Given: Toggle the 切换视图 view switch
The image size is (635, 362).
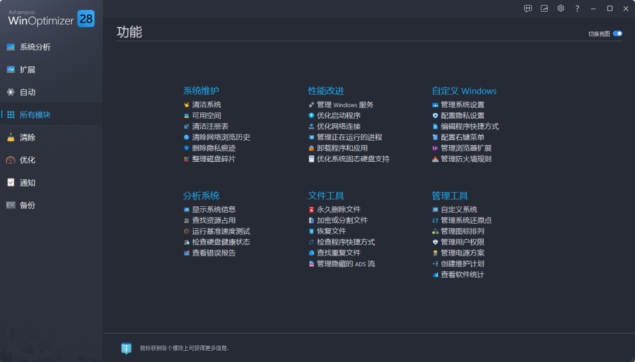Looking at the screenshot, I should [x=618, y=33].
